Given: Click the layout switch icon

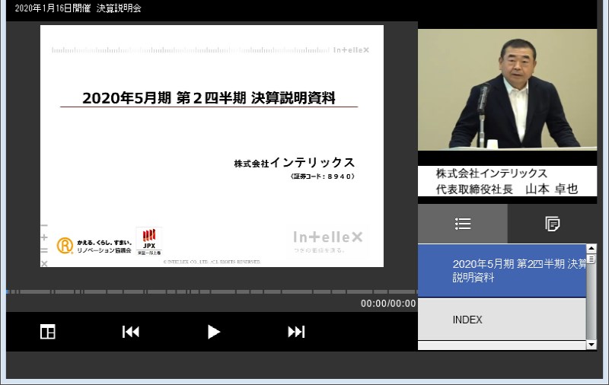Looking at the screenshot, I should click(48, 332).
